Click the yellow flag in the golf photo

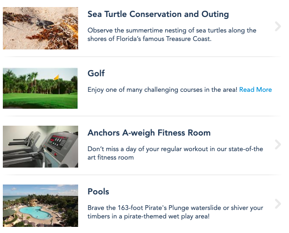(x=56, y=77)
